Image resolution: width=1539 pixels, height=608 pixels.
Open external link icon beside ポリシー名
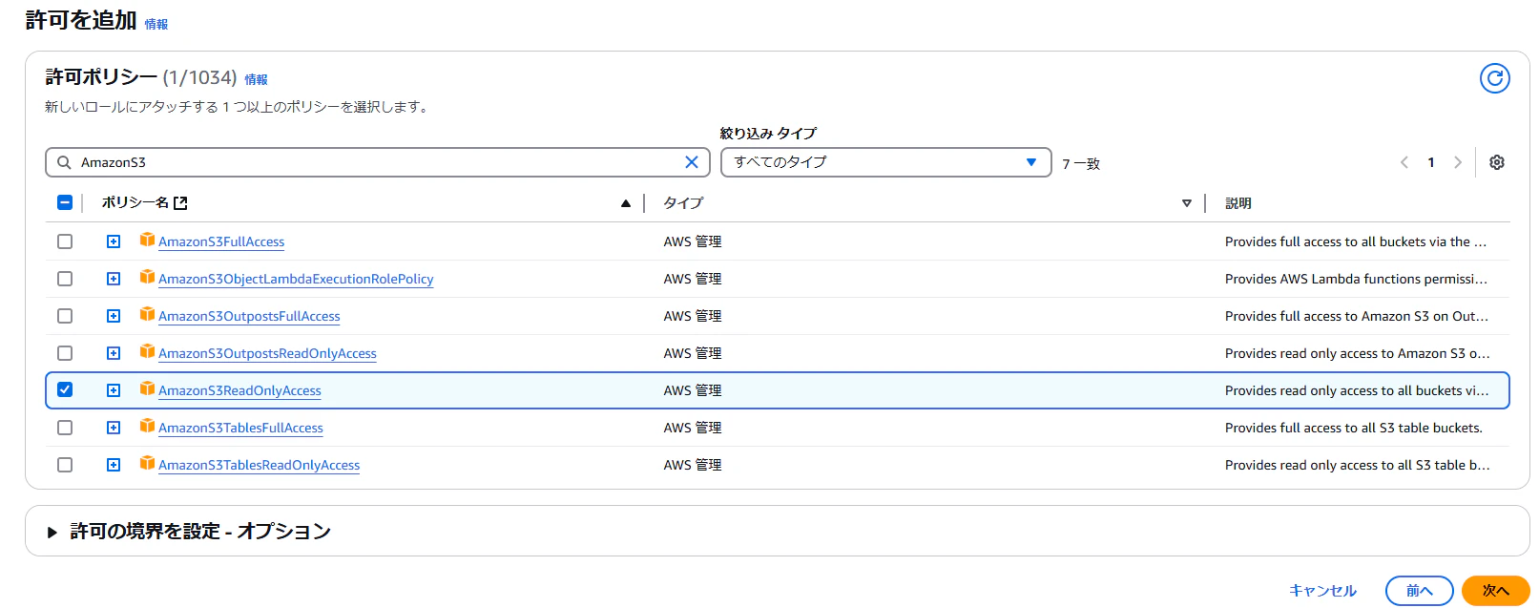coord(180,203)
